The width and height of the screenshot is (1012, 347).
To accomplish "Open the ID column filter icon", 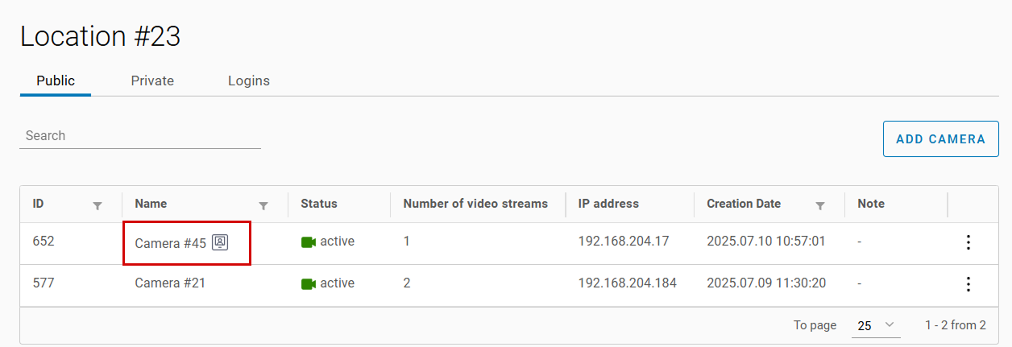I will tap(97, 205).
